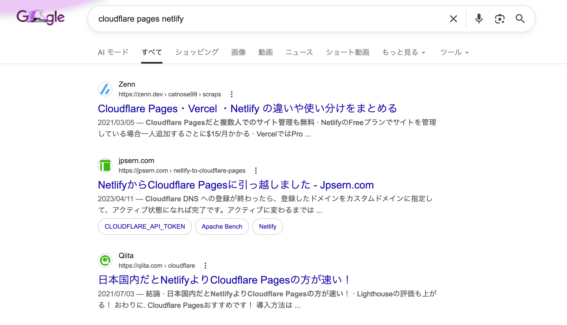Open the ツール dropdown
The image size is (567, 325).
click(454, 52)
